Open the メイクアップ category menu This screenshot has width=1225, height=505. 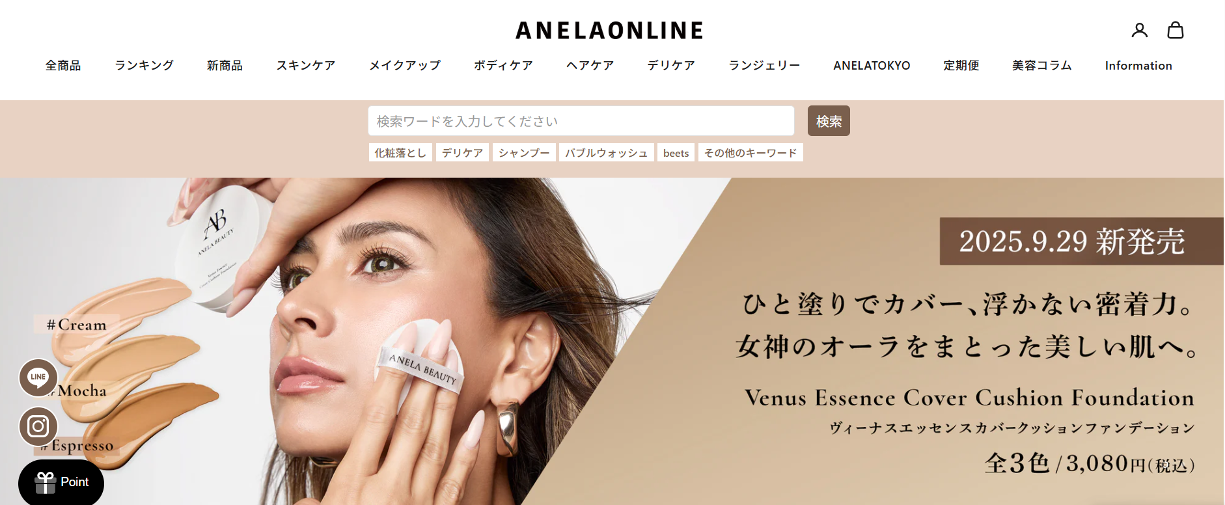coord(405,66)
